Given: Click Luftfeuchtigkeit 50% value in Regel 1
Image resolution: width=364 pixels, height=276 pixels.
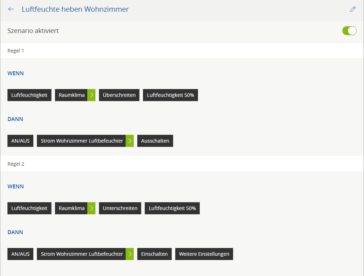Looking at the screenshot, I should point(170,95).
